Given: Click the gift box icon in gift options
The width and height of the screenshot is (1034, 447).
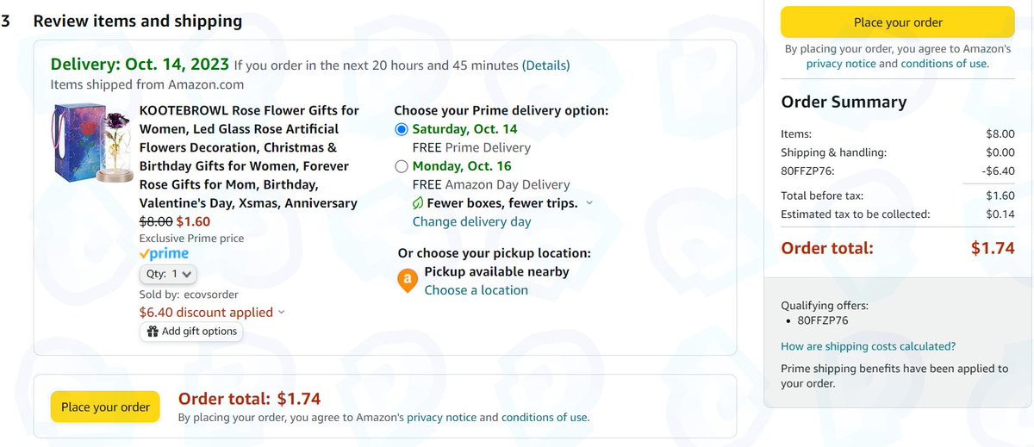Looking at the screenshot, I should coord(153,332).
